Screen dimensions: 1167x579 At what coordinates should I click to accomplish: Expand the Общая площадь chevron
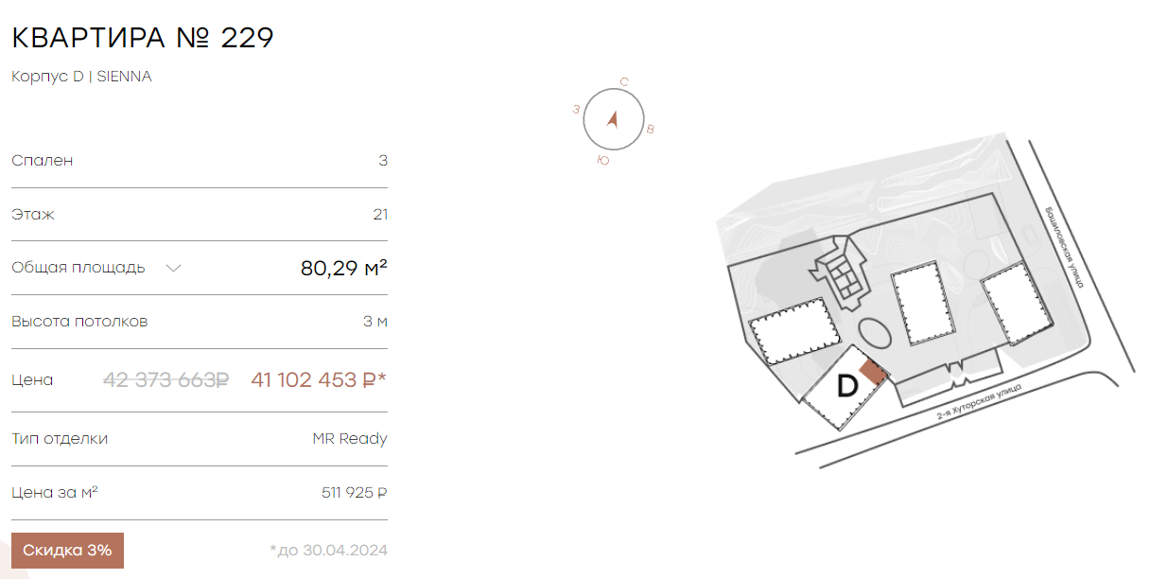point(173,268)
